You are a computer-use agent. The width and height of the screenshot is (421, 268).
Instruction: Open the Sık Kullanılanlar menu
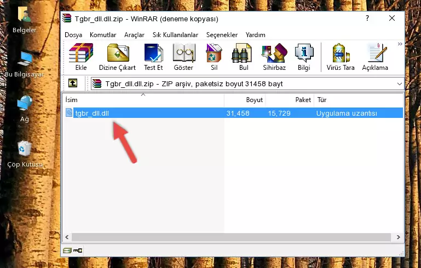(175, 35)
